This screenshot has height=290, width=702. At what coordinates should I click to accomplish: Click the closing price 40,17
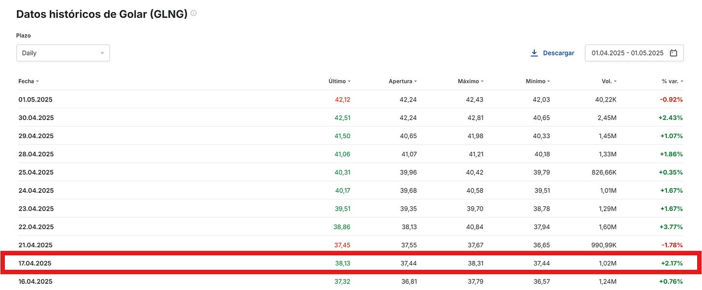pos(343,190)
